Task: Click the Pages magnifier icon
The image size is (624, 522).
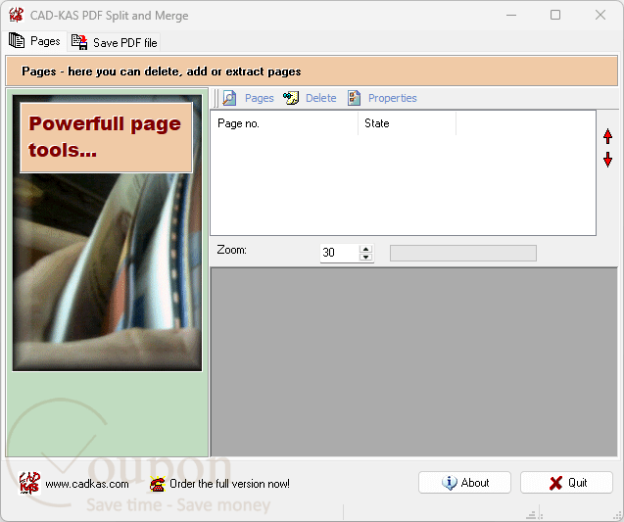Action: 229,98
